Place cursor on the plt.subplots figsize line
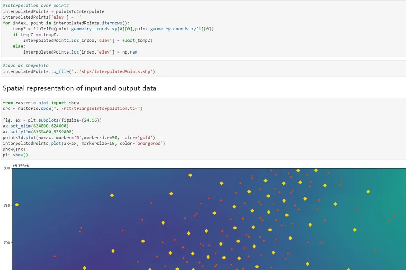 53,120
